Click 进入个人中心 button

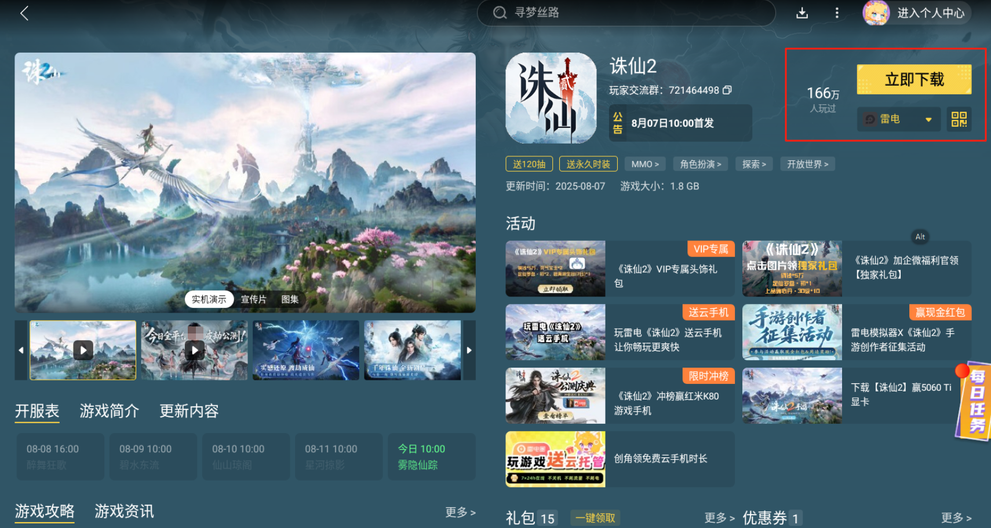coord(931,13)
